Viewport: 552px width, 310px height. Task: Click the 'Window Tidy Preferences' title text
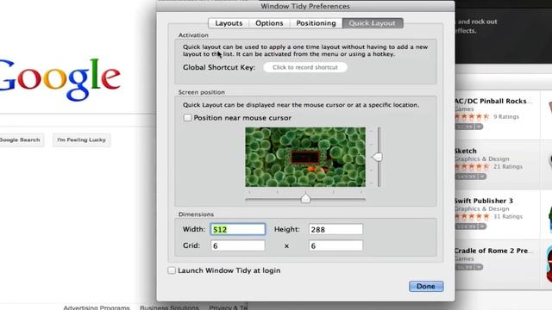(305, 6)
